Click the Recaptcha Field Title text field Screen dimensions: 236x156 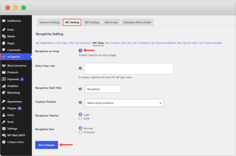(x=103, y=89)
